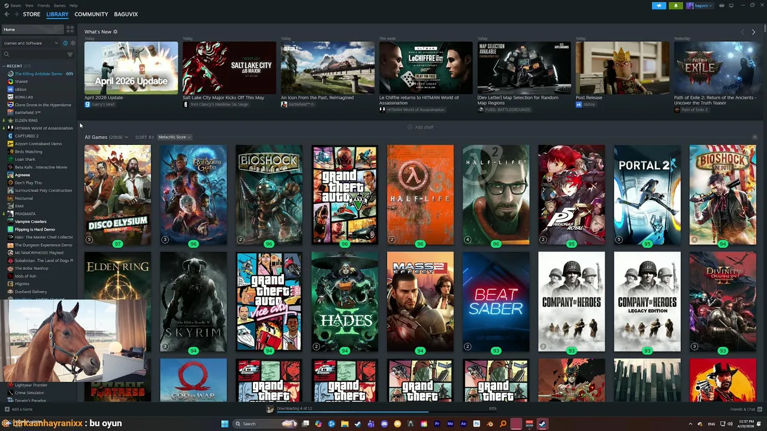Image resolution: width=767 pixels, height=431 pixels.
Task: Open the Post Release news card
Action: pos(623,68)
